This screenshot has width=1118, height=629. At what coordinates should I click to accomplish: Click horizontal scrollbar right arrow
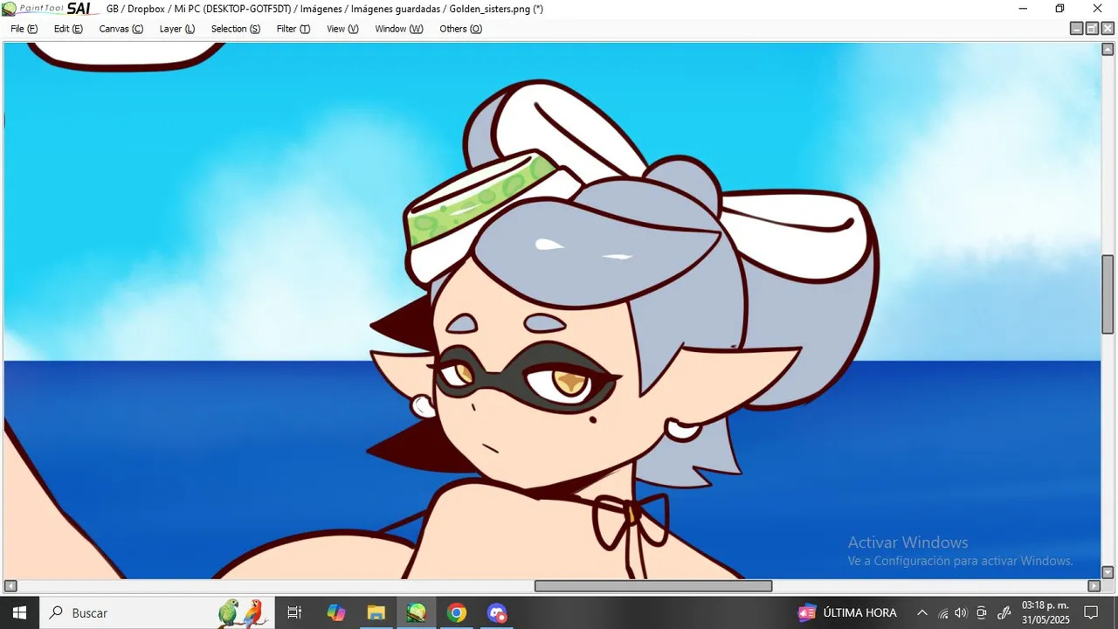(x=1094, y=585)
